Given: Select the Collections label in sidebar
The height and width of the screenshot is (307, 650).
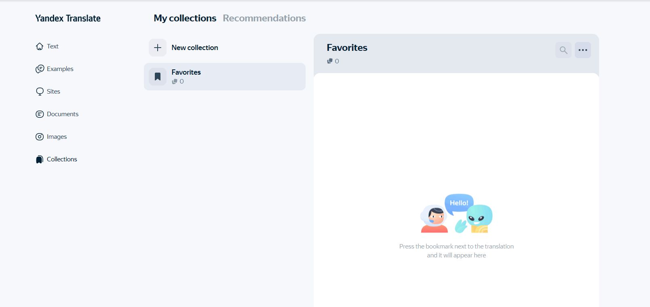Looking at the screenshot, I should pos(62,159).
